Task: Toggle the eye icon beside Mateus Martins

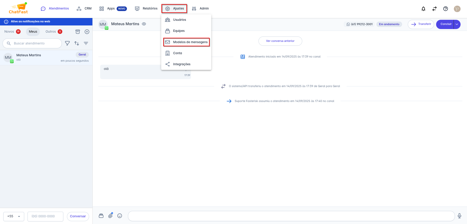Action: pyautogui.click(x=144, y=24)
